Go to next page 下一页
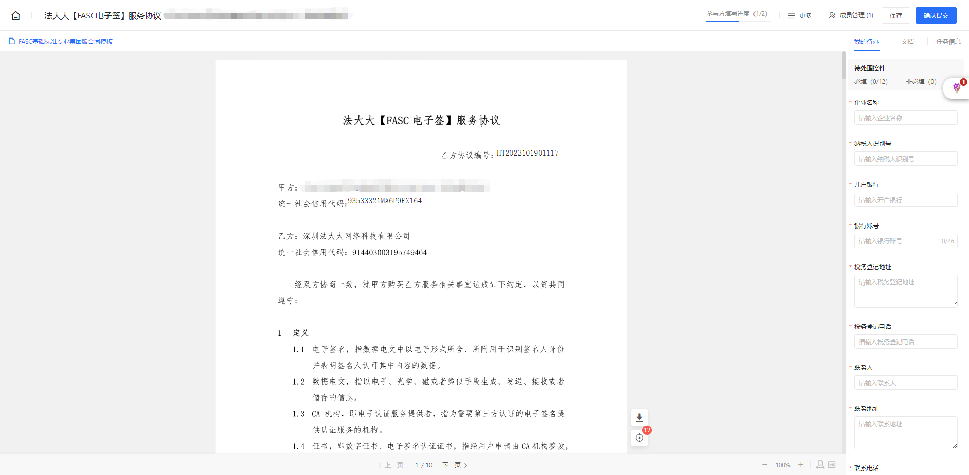 [x=455, y=465]
